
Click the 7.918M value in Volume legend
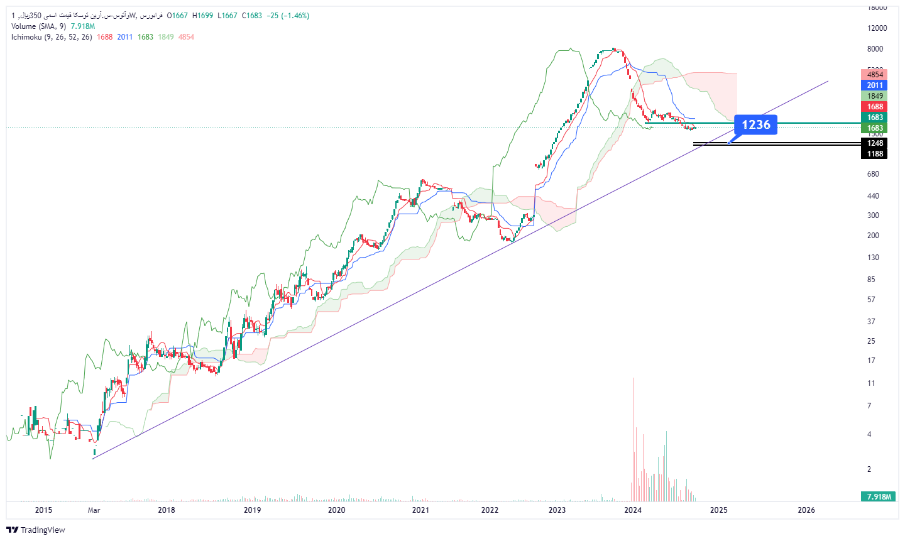click(83, 26)
